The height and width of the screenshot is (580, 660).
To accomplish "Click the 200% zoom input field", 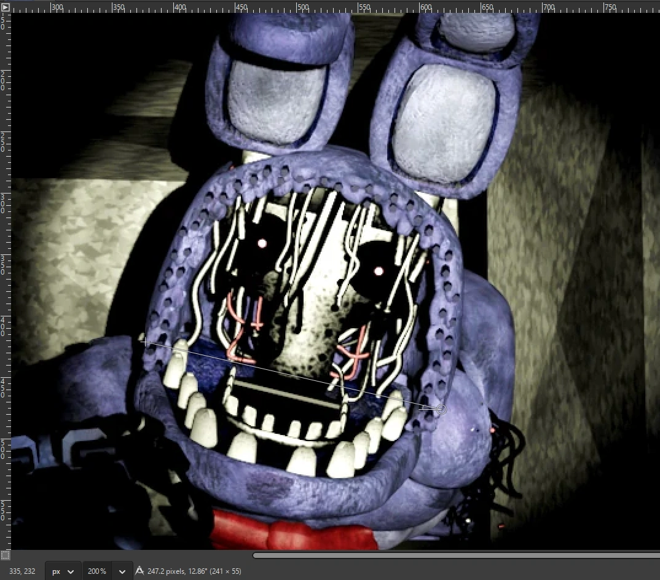I will tap(97, 571).
